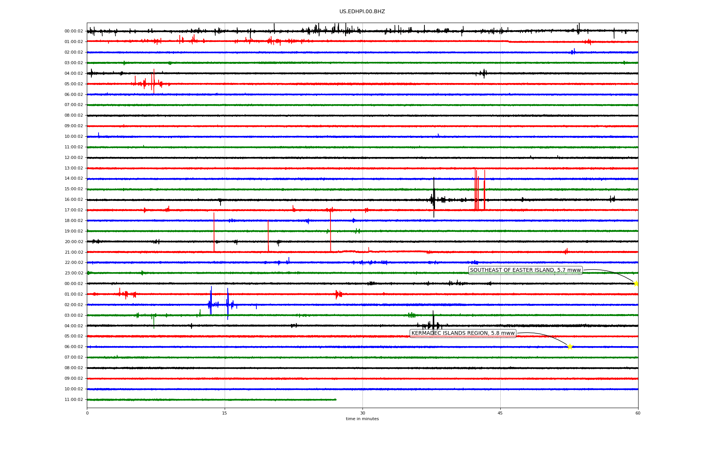Click the x-axis tick label 15
725x453 pixels.
(225, 413)
